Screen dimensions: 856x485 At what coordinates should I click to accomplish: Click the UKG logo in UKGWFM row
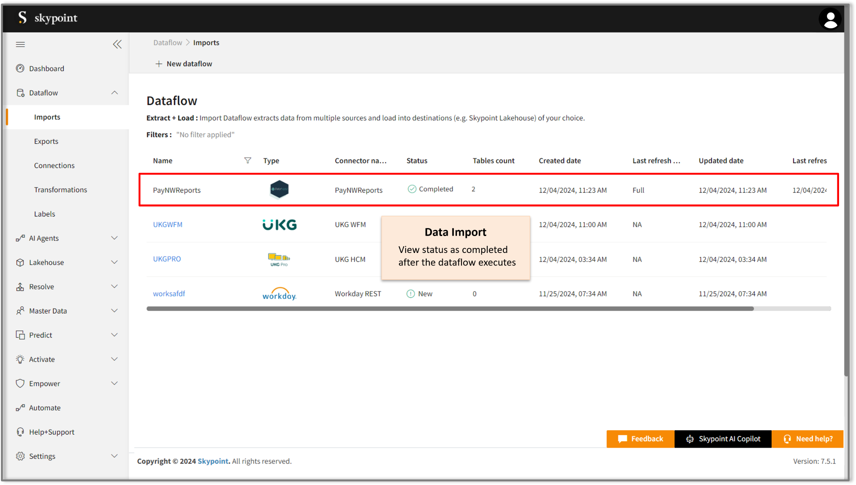(280, 225)
